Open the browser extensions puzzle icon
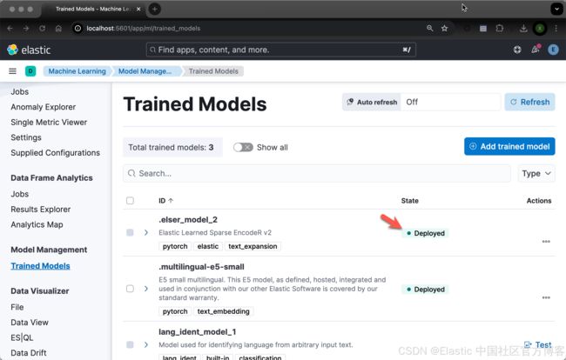 click(500, 28)
